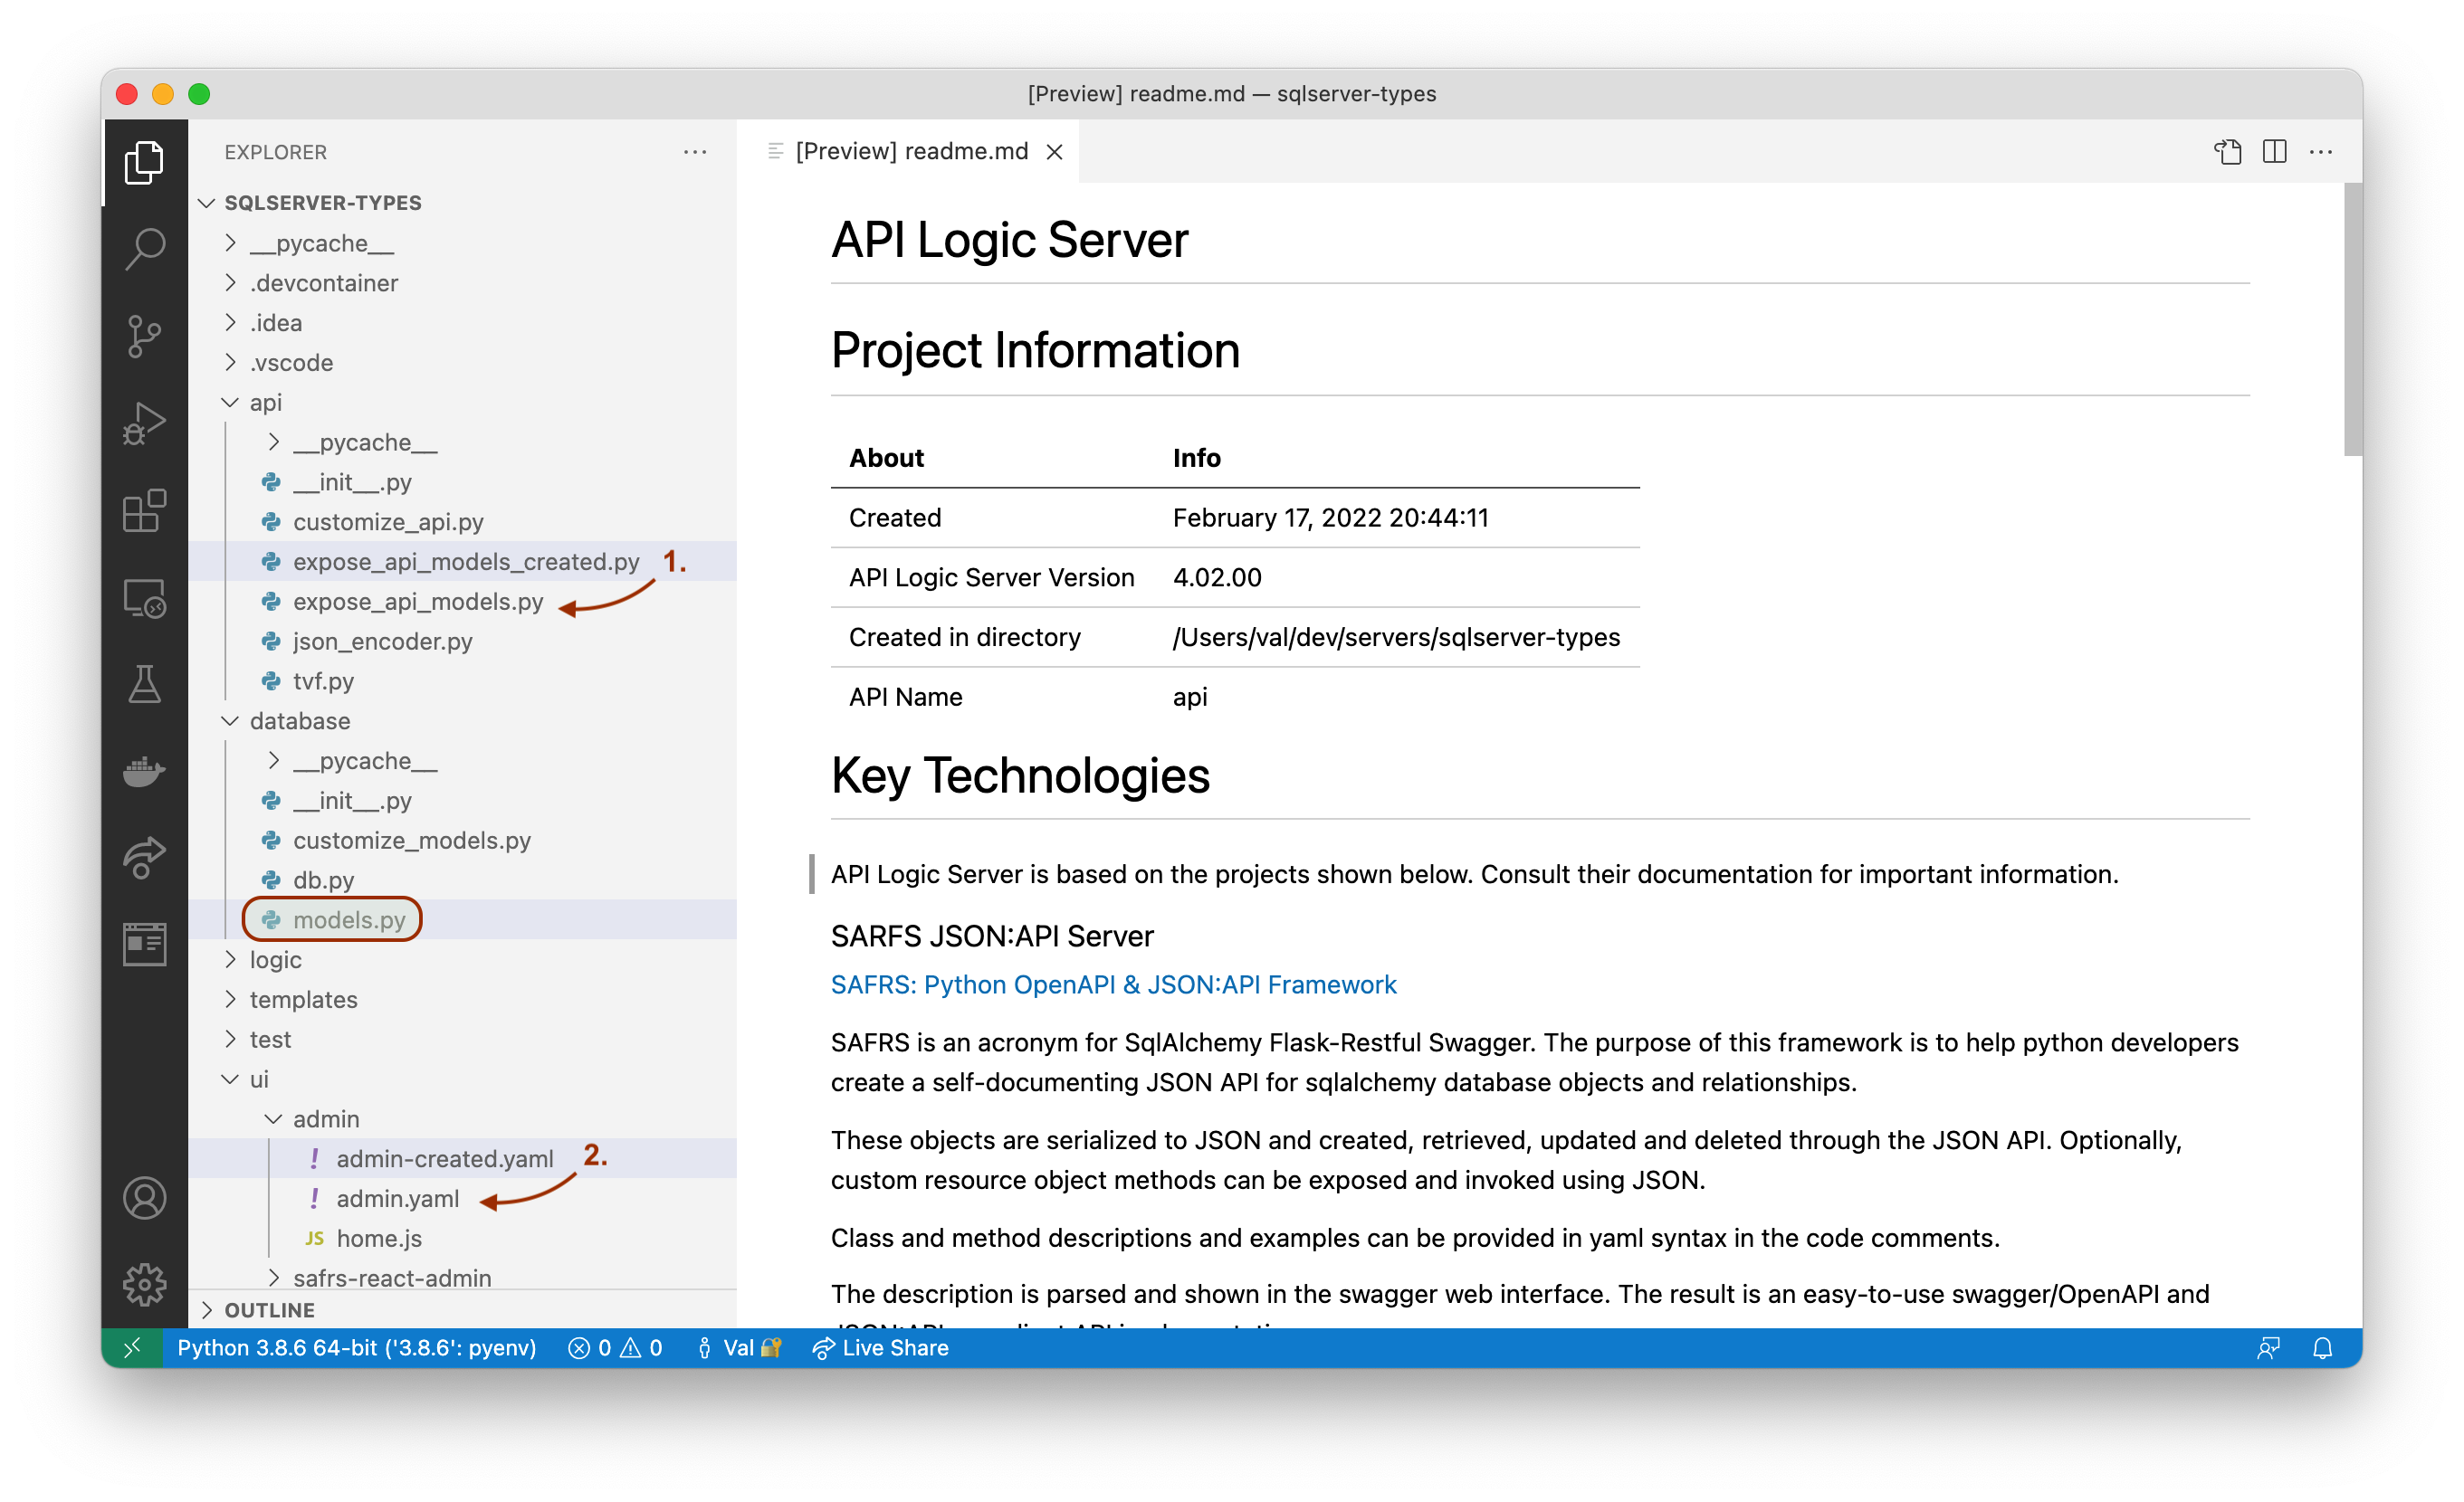The height and width of the screenshot is (1502, 2464).
Task: Expand the logic folder
Action: [462, 959]
